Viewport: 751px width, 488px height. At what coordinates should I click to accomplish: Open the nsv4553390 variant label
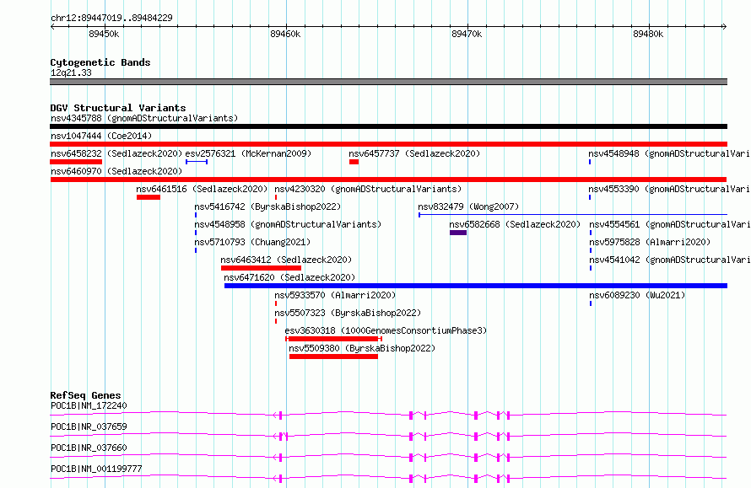(x=669, y=189)
